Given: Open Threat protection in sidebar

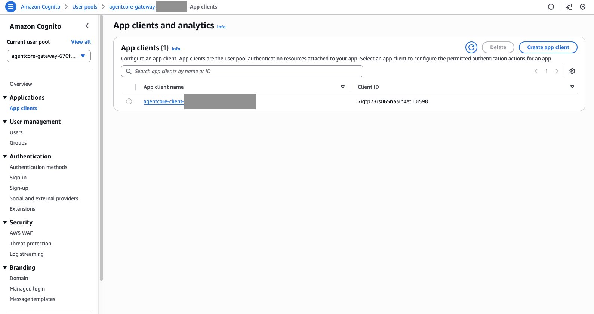Looking at the screenshot, I should tap(30, 244).
